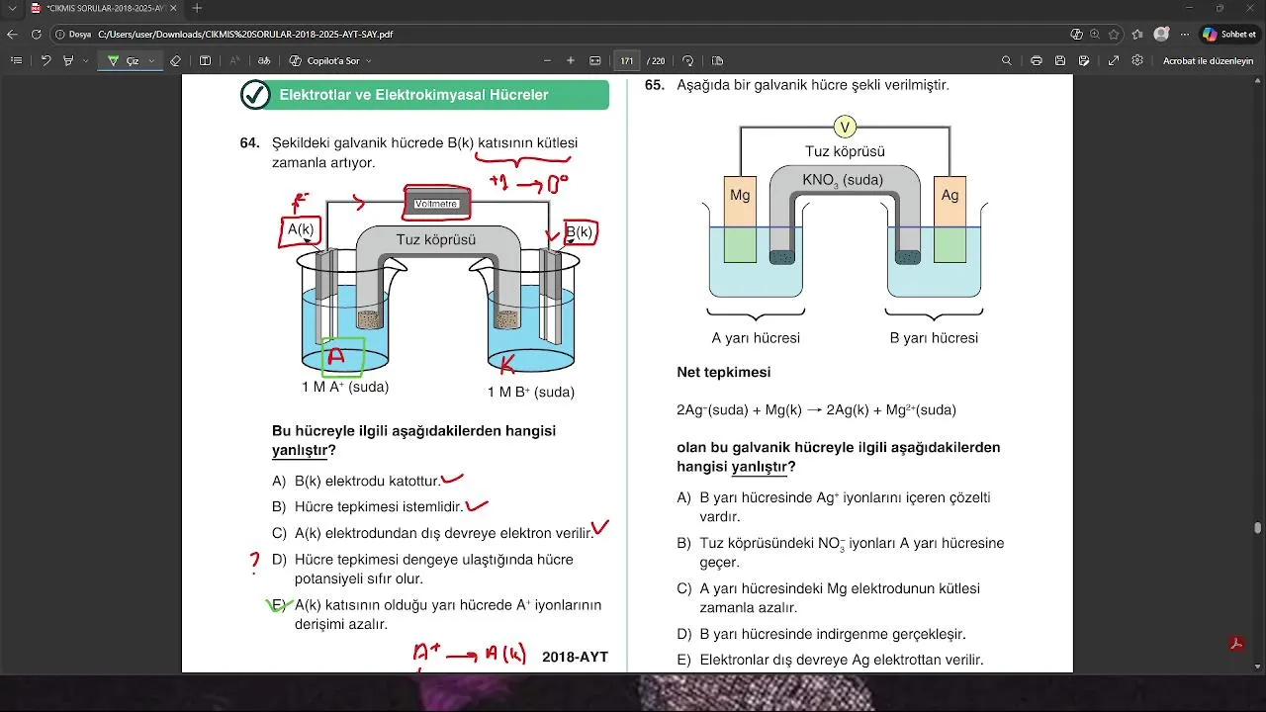Click the heading 'Elektrotlar ve Elektrokimyasal Hücreler'
The image size is (1266, 712).
point(413,95)
